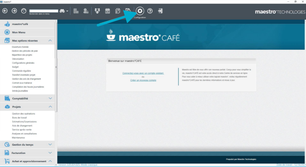Expand the Gestion du temps section
Viewport: 306px width, 167px height.
pos(50,144)
